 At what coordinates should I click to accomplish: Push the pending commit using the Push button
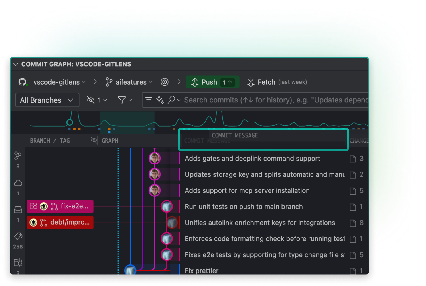pyautogui.click(x=212, y=82)
